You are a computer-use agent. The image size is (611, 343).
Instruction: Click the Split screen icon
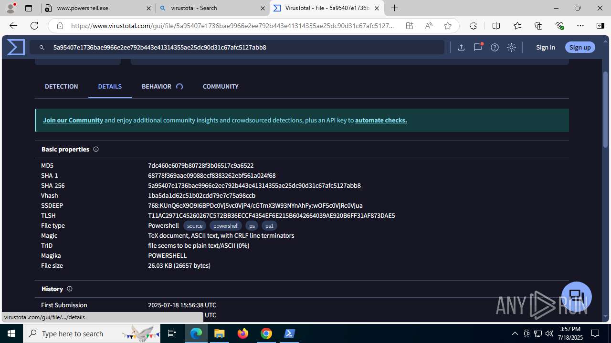click(x=496, y=26)
